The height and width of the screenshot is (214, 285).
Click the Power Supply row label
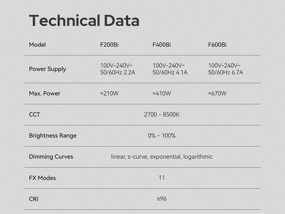click(48, 69)
